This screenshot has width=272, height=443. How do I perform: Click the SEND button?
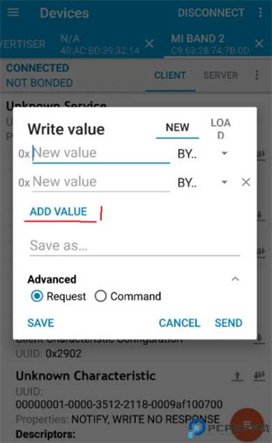(x=229, y=322)
